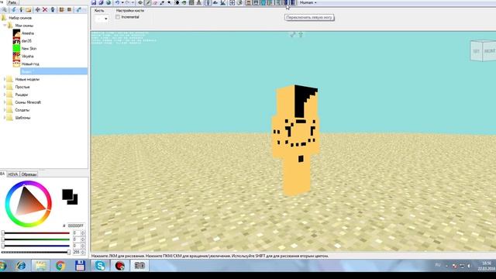Expand the Солдаты folder
496x279 pixels.
tap(5, 110)
